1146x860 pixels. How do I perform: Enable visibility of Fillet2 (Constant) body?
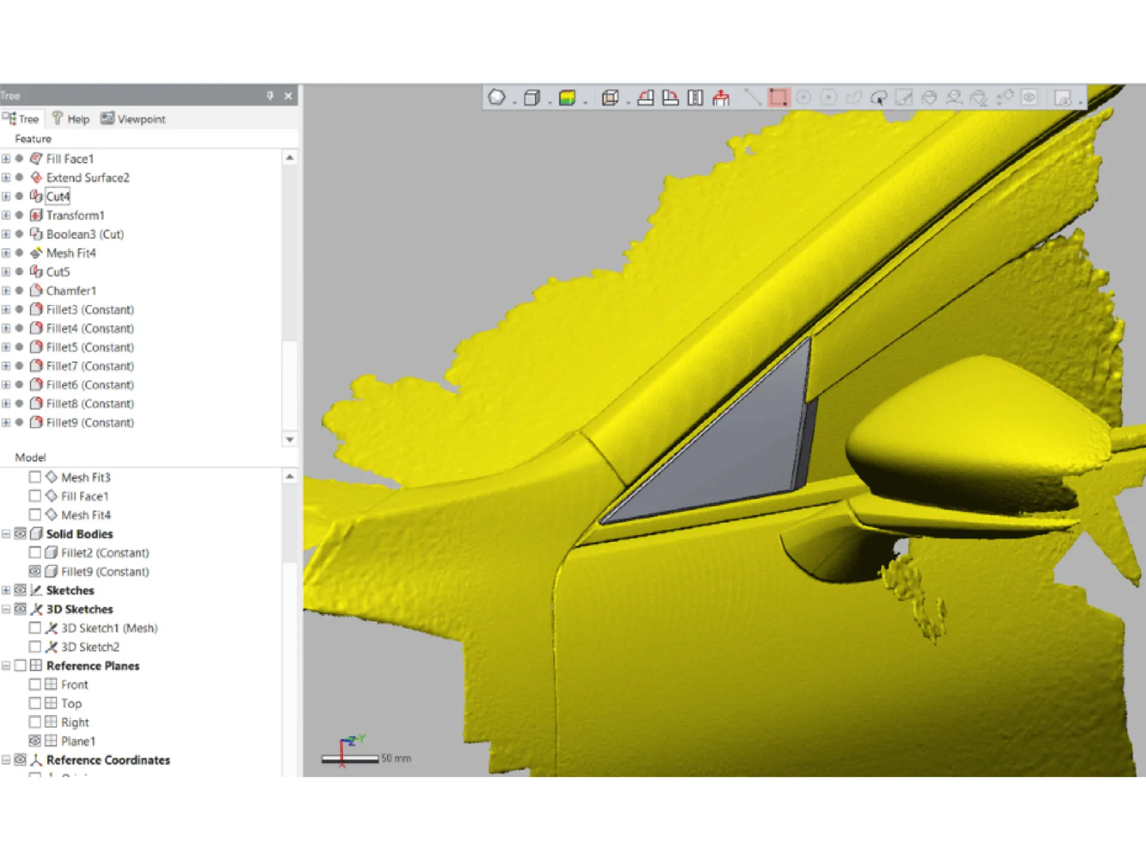click(x=35, y=552)
